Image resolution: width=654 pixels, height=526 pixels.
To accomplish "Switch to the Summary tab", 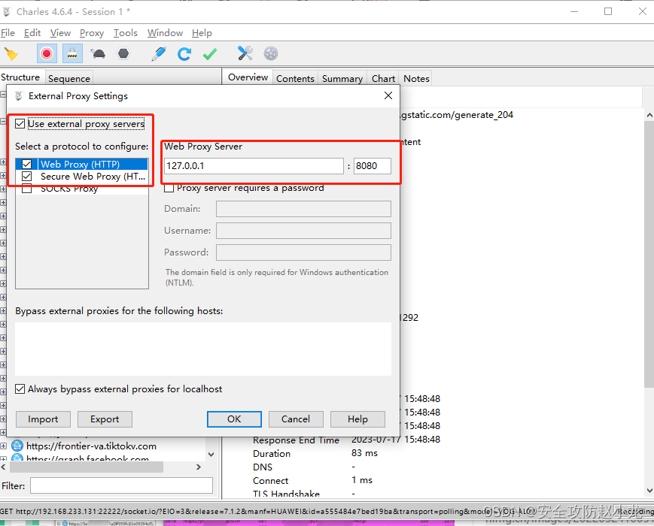I will coord(342,78).
